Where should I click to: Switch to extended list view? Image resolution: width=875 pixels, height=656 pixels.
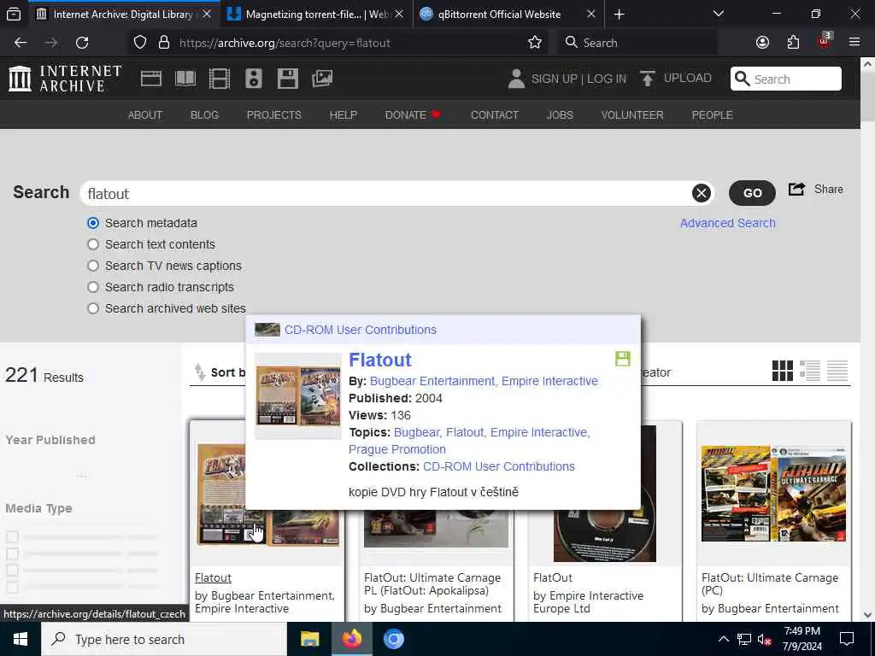click(810, 371)
